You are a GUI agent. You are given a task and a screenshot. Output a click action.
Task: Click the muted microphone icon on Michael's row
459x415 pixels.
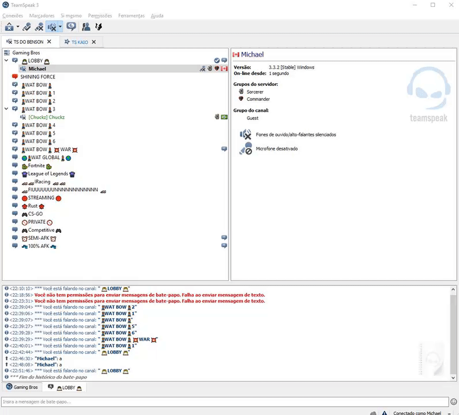coord(202,69)
